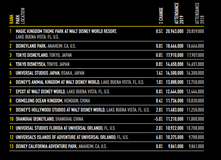Select Disney's Hollywood Studios at Walt Disney World
The width and height of the screenshot is (221, 160).
point(61,110)
